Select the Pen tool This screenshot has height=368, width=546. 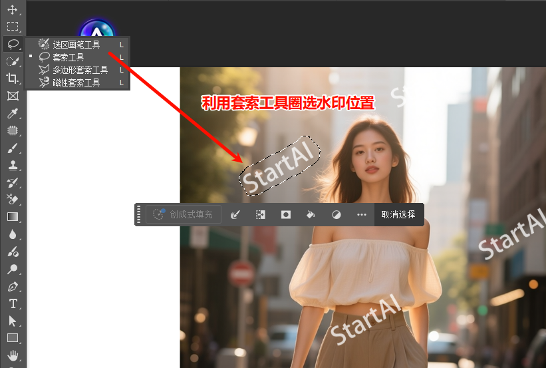(x=12, y=287)
